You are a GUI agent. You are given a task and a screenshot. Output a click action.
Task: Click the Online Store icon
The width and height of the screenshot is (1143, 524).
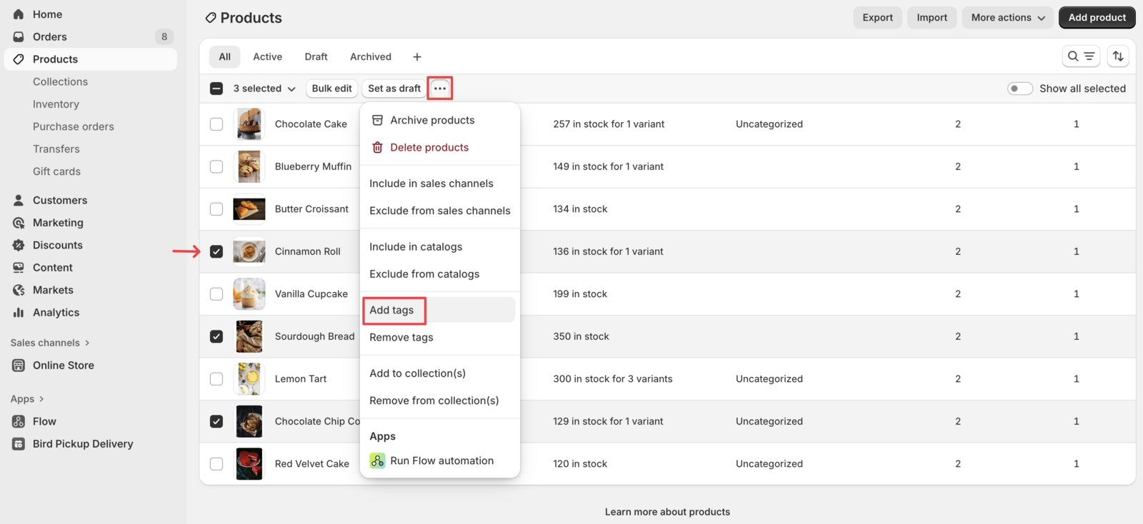(x=19, y=366)
